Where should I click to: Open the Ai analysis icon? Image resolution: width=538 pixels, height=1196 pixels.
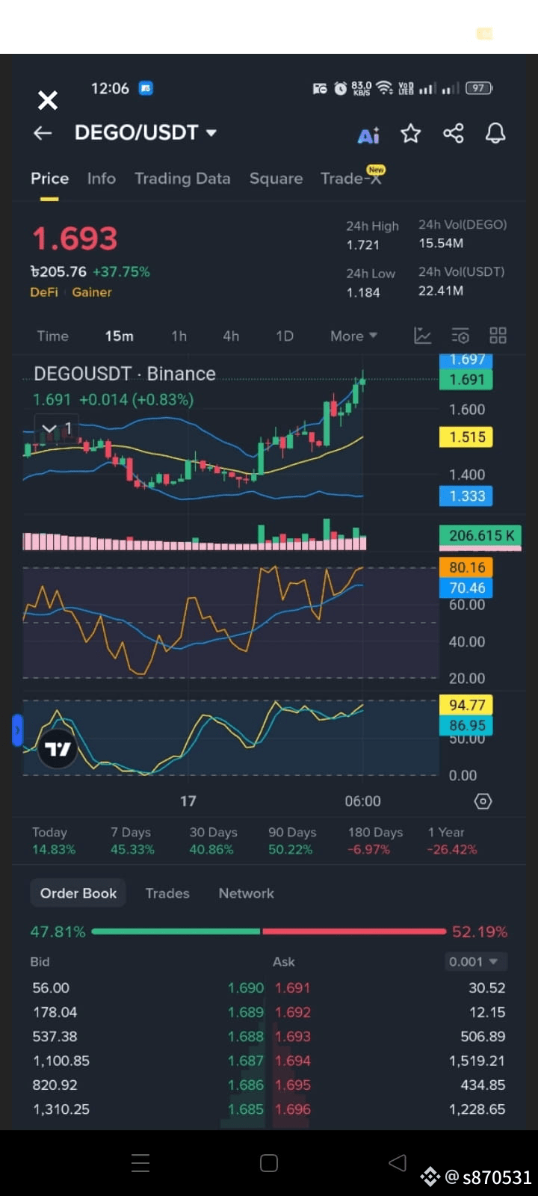click(369, 135)
